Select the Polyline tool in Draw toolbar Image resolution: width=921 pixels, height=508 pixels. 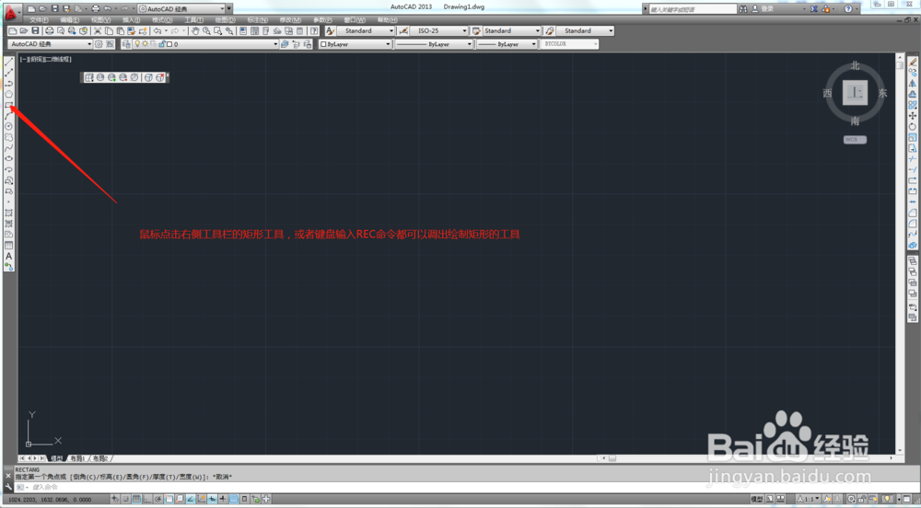tap(9, 84)
